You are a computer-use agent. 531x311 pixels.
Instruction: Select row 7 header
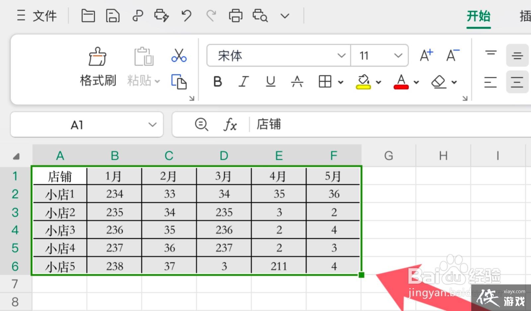click(x=15, y=284)
